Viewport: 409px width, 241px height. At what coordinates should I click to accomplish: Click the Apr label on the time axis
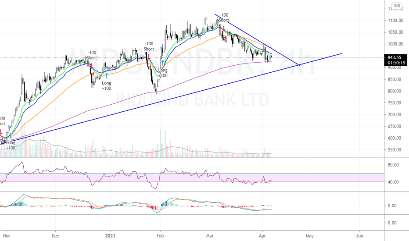point(262,236)
